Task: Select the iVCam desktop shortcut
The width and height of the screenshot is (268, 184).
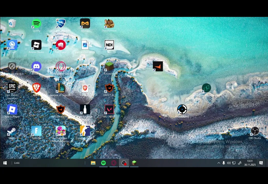Action: click(x=12, y=45)
